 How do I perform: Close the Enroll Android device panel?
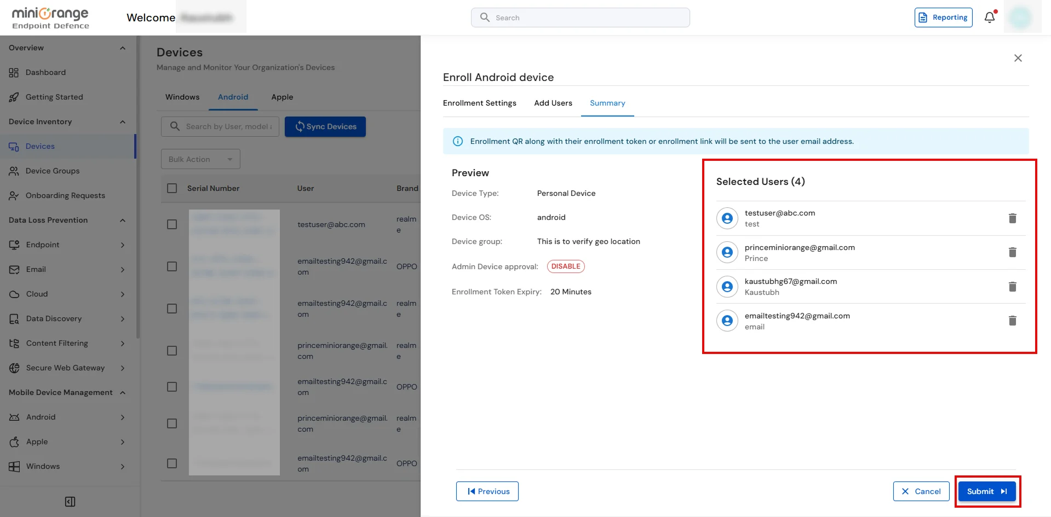pos(1018,58)
